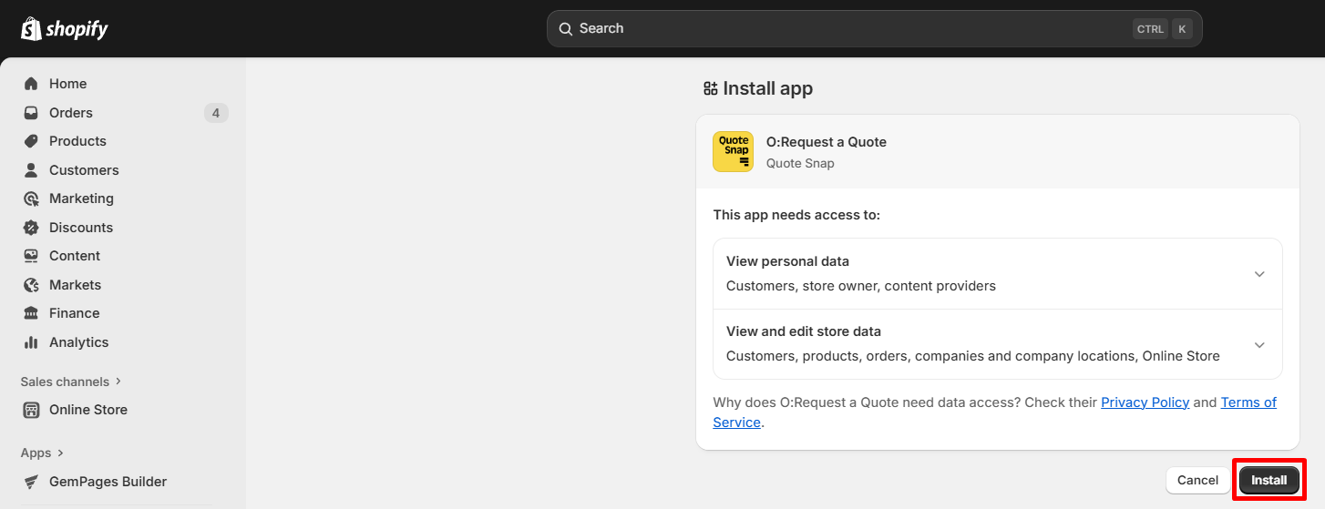Screen dimensions: 1325x509
Task: Click the Customers person icon
Action: pyautogui.click(x=31, y=170)
